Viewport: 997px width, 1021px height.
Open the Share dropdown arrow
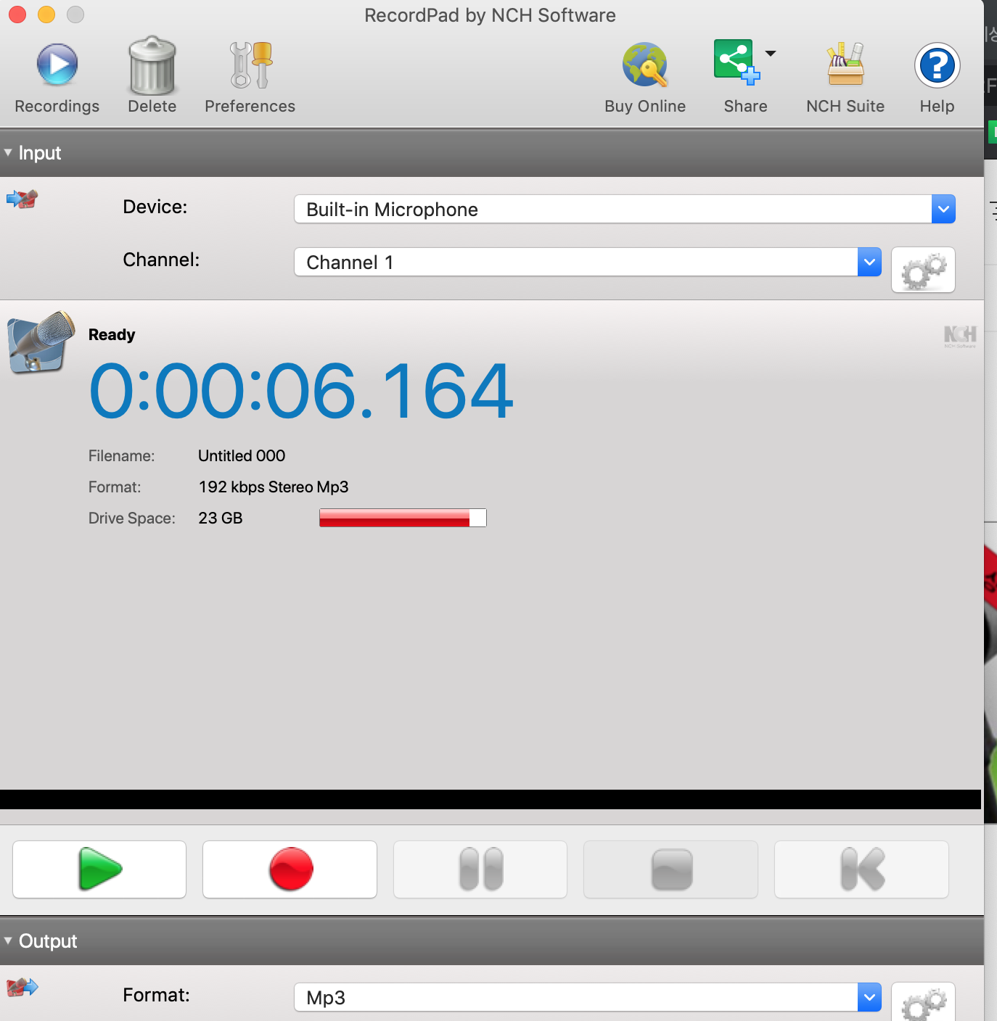click(x=771, y=54)
